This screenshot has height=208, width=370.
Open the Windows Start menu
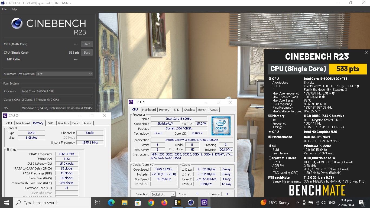7,203
